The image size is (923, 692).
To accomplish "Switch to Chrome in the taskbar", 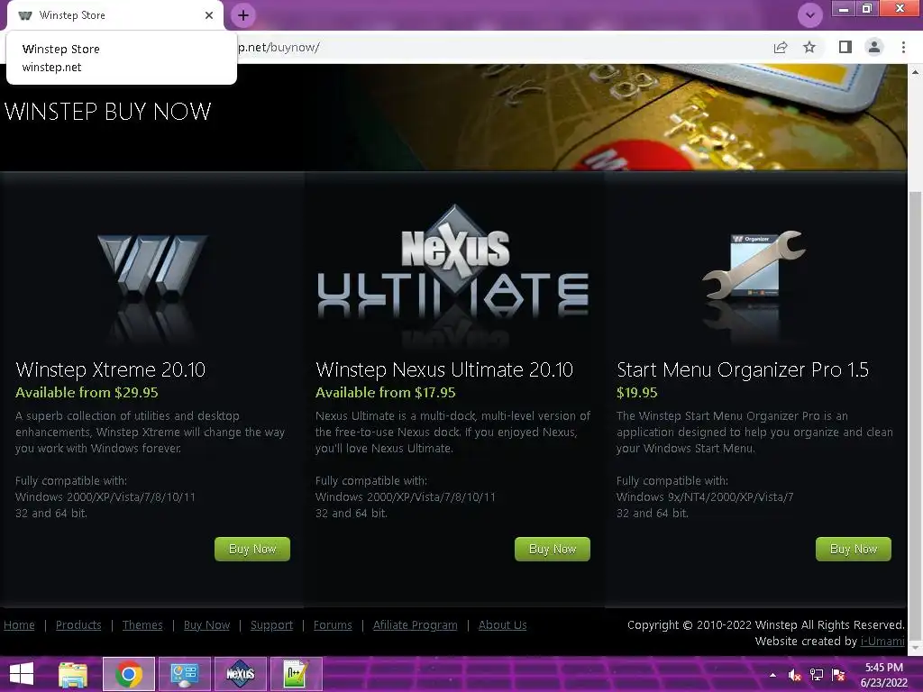I will coord(129,674).
